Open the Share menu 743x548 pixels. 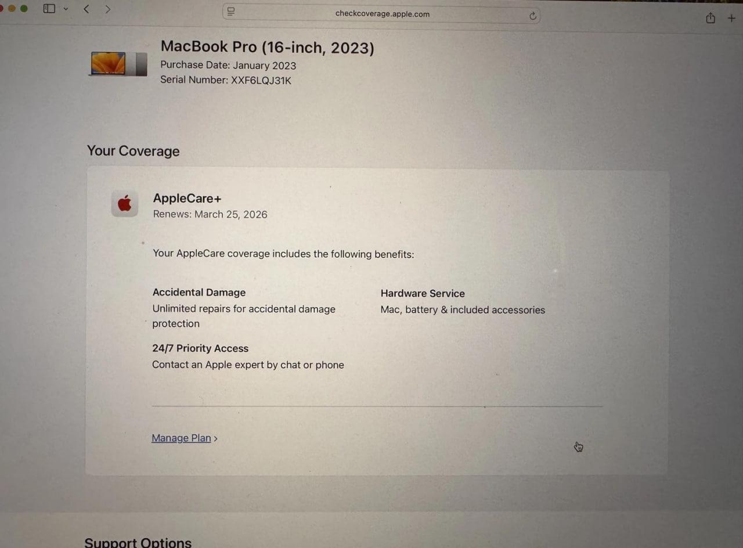[x=710, y=18]
